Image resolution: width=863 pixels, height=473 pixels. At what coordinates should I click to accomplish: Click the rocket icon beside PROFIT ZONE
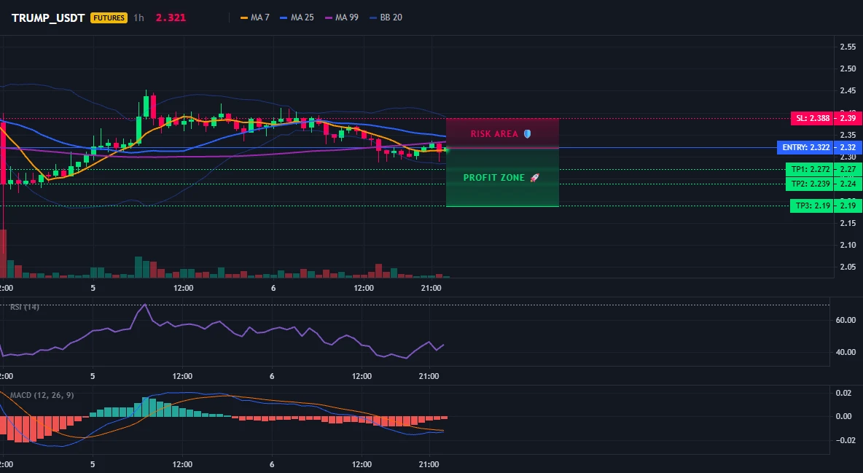(534, 178)
